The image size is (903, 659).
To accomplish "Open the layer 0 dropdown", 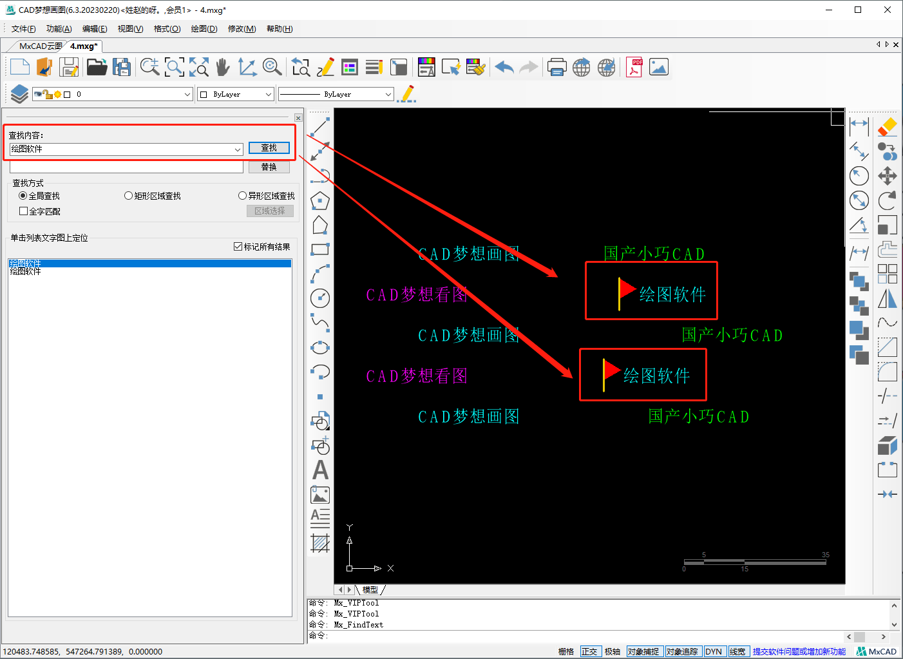I will point(187,95).
